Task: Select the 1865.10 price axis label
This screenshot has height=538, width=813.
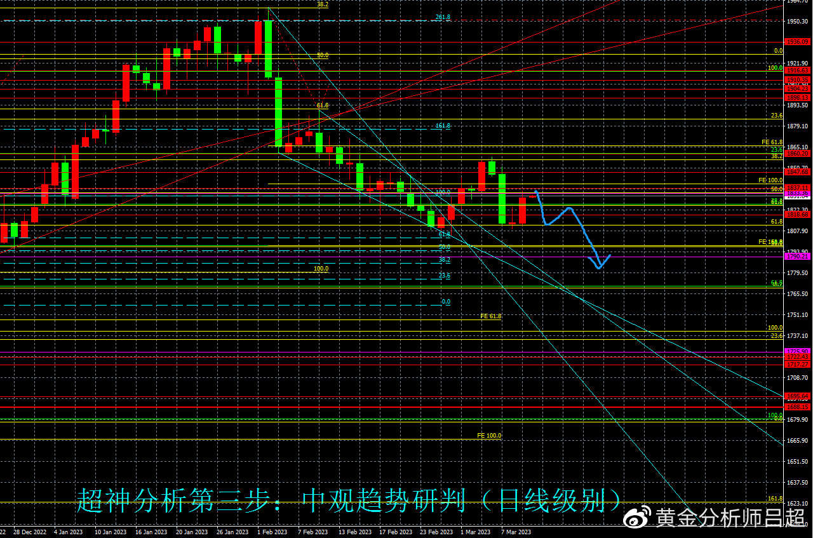Action: pos(798,147)
